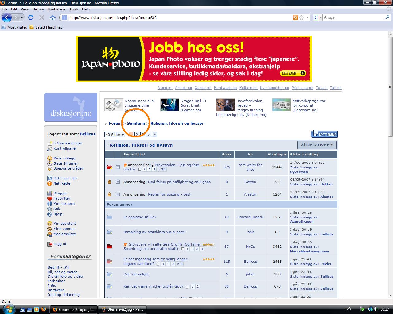The width and height of the screenshot is (393, 314).
Task: Click lock icon of Med fokus announcement
Action: tap(109, 182)
